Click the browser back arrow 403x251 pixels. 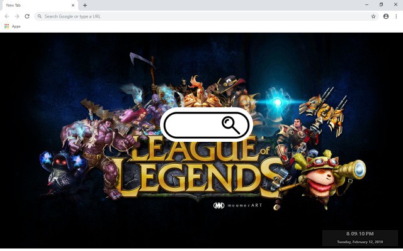(7, 16)
